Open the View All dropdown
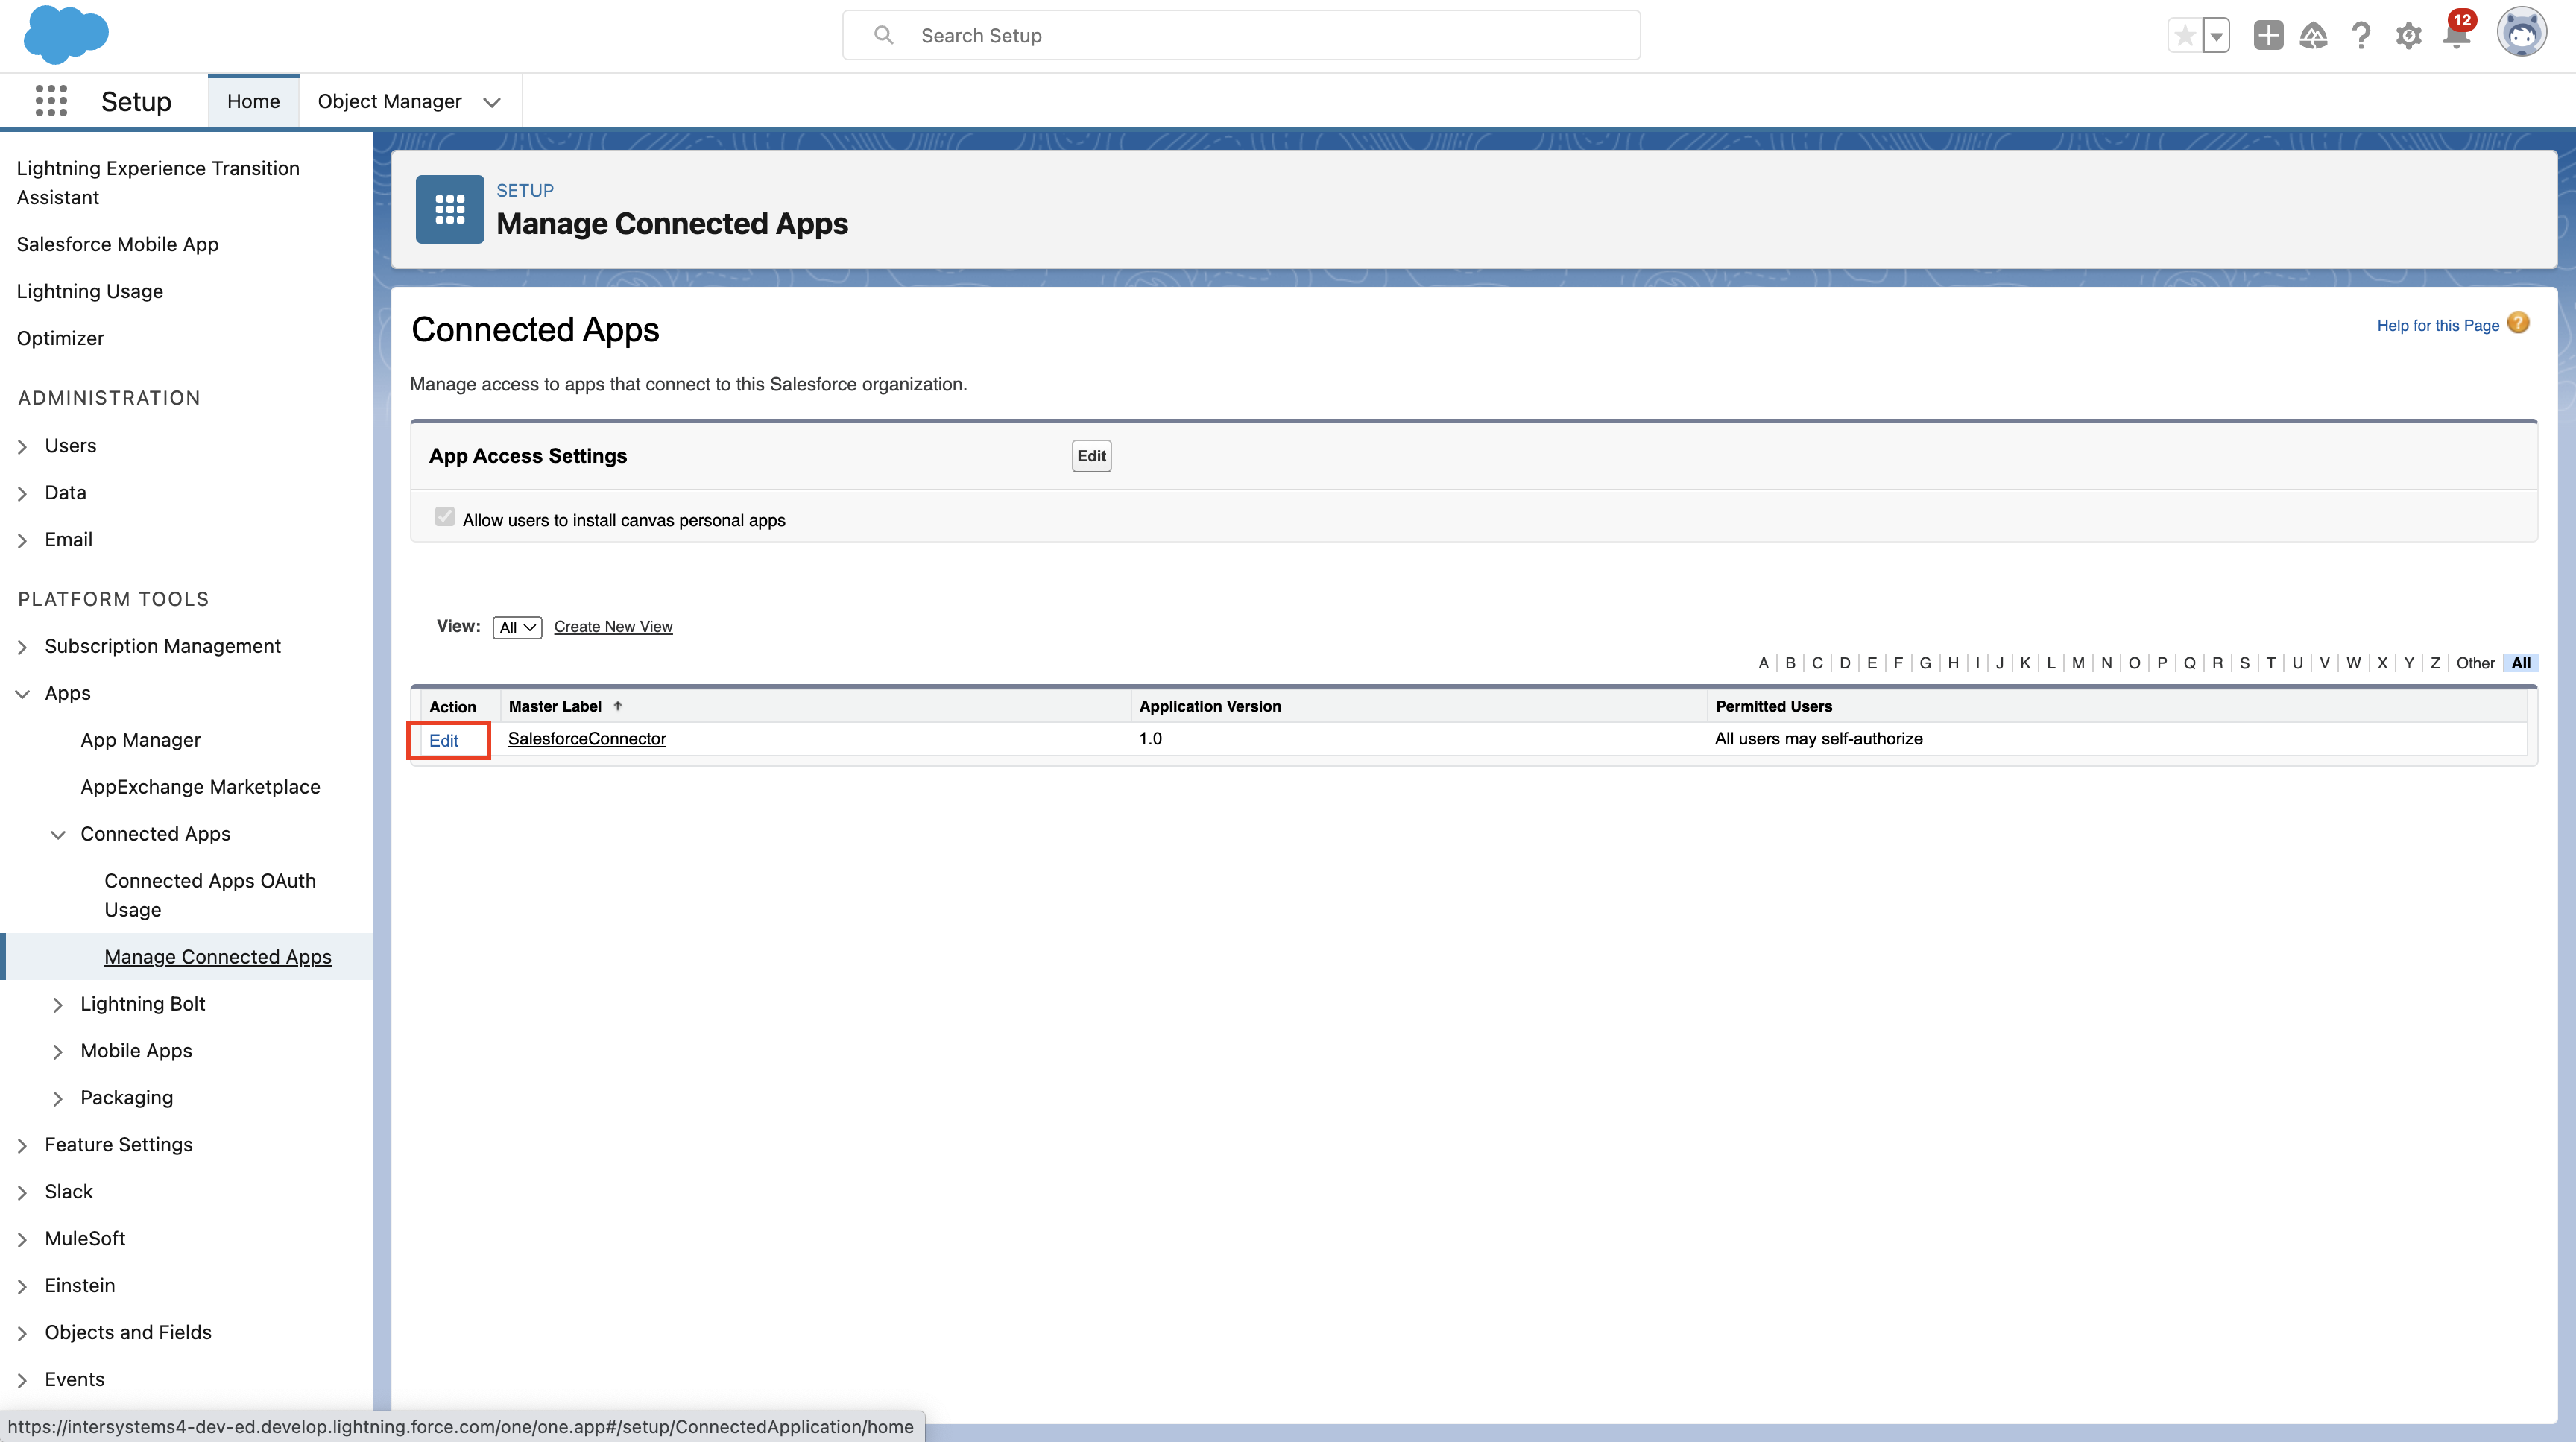Image resolution: width=2576 pixels, height=1442 pixels. (517, 627)
